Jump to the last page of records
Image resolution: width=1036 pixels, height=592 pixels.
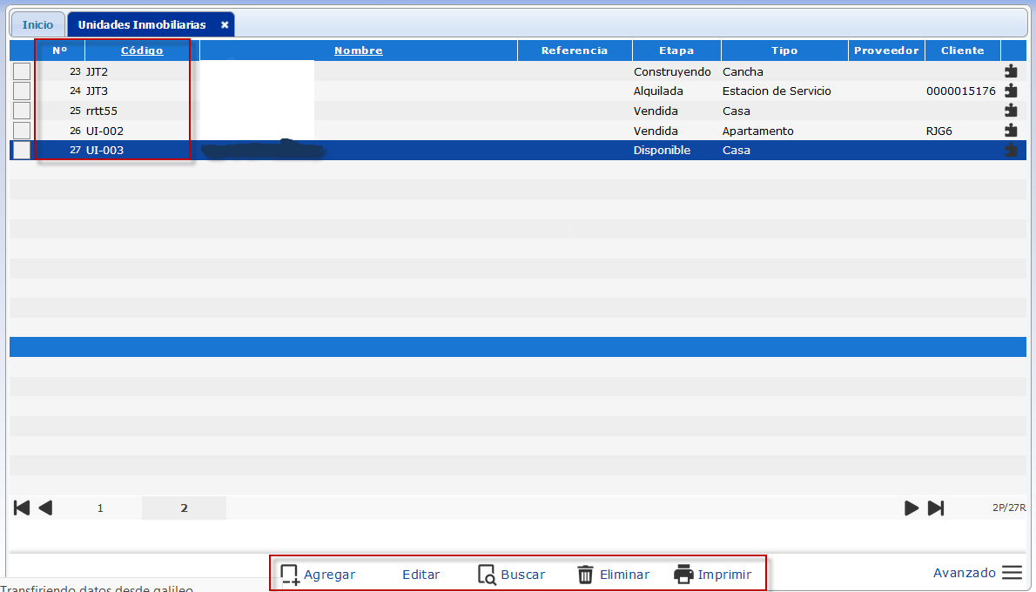pyautogui.click(x=936, y=508)
